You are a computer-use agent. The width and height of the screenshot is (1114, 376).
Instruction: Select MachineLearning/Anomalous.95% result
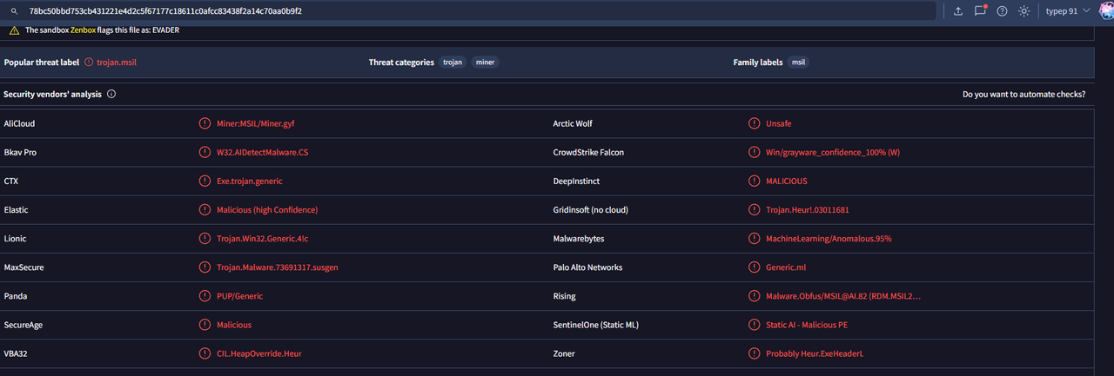(x=829, y=238)
